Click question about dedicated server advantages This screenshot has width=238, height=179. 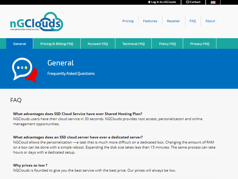(x=78, y=137)
